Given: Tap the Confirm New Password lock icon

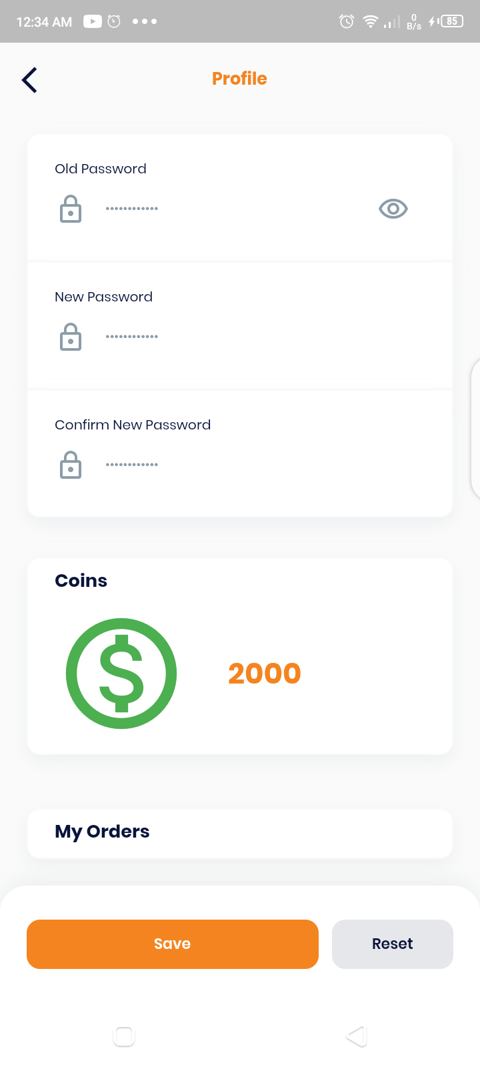Looking at the screenshot, I should (x=71, y=465).
